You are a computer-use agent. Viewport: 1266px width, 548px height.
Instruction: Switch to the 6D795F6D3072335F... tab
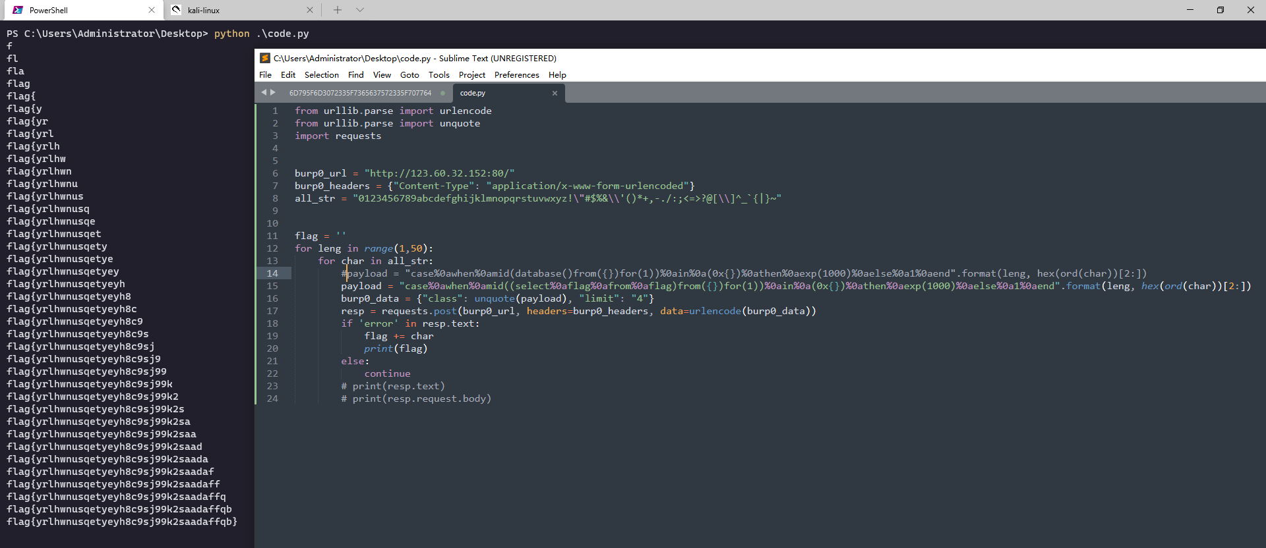[x=360, y=93]
